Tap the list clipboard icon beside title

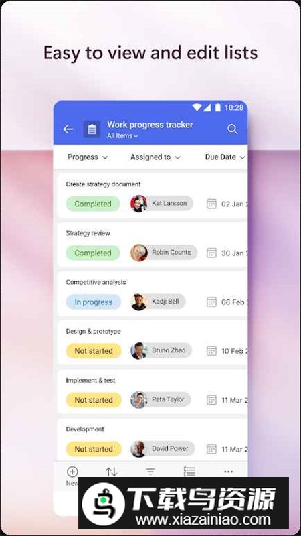point(92,129)
